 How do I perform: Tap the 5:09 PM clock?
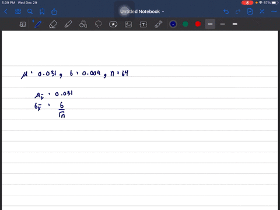[8, 3]
